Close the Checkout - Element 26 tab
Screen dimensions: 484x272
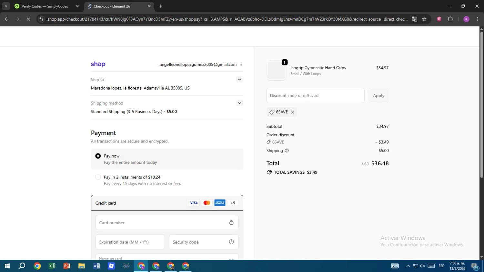click(149, 6)
